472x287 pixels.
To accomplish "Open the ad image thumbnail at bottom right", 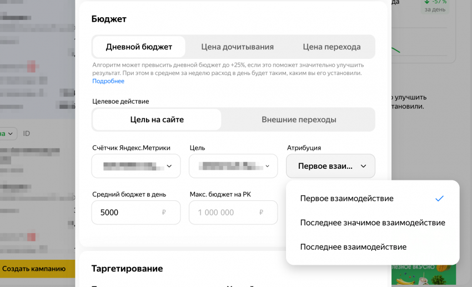I will [x=424, y=275].
